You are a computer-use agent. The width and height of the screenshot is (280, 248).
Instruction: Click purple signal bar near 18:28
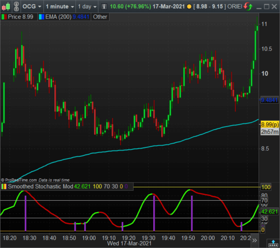[26, 213]
